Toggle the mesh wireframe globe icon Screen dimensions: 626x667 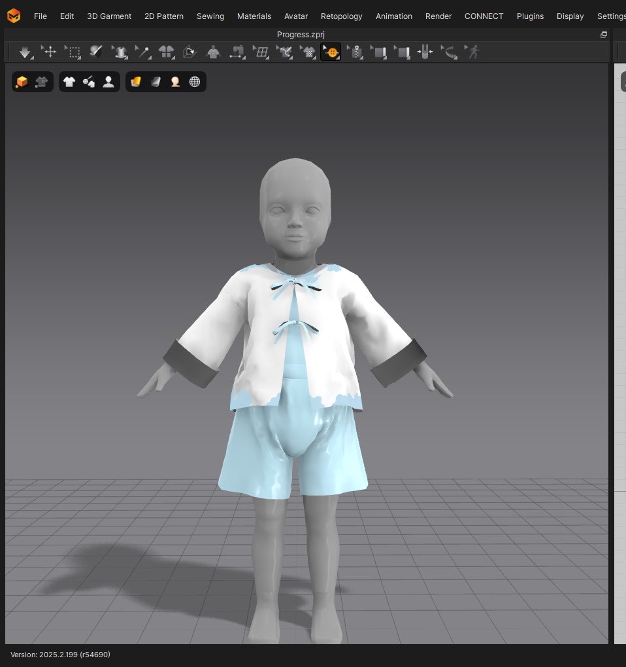click(195, 82)
